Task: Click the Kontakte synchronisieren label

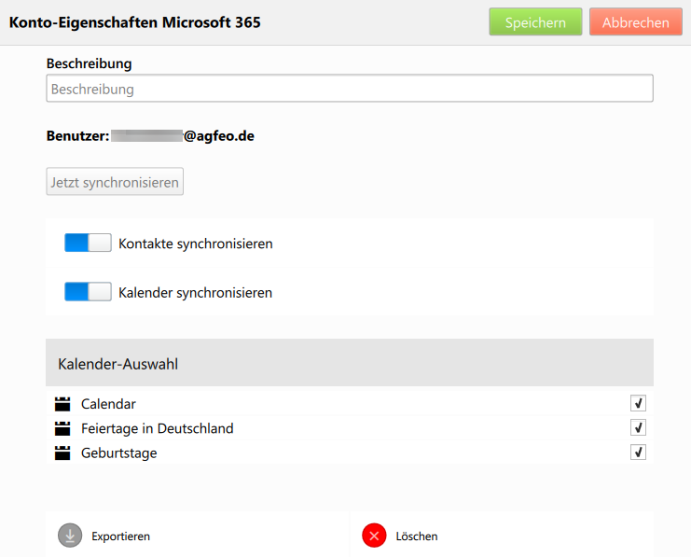Action: tap(196, 244)
